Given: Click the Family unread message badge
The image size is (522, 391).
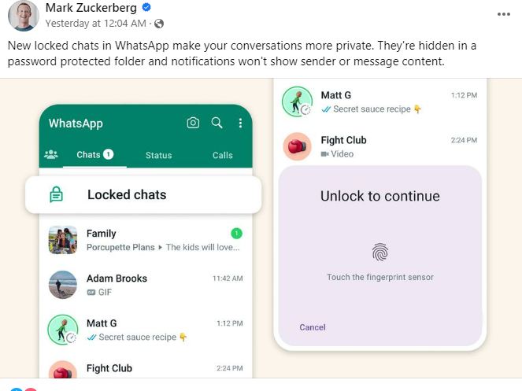Looking at the screenshot, I should [236, 234].
